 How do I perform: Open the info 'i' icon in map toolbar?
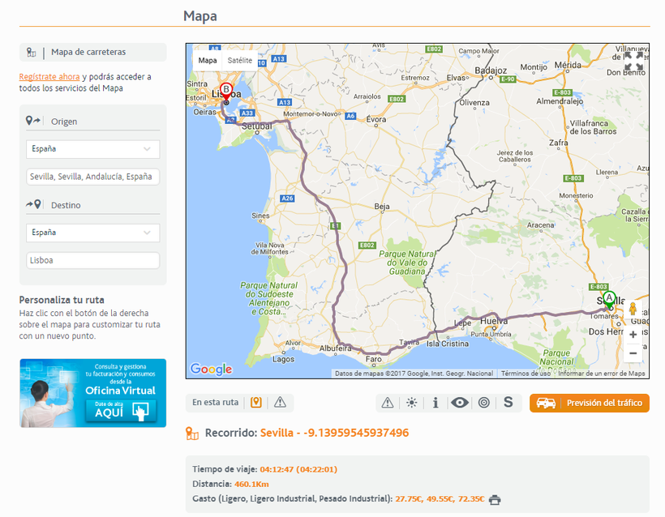(x=435, y=402)
